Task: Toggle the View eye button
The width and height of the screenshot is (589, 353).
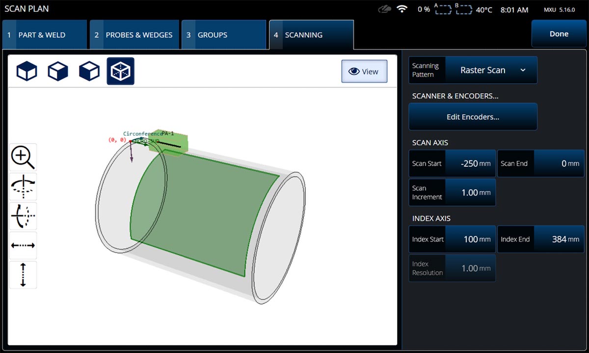Action: point(364,72)
